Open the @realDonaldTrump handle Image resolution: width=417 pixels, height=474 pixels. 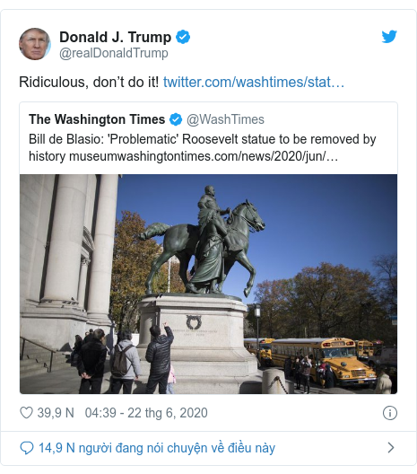114,53
